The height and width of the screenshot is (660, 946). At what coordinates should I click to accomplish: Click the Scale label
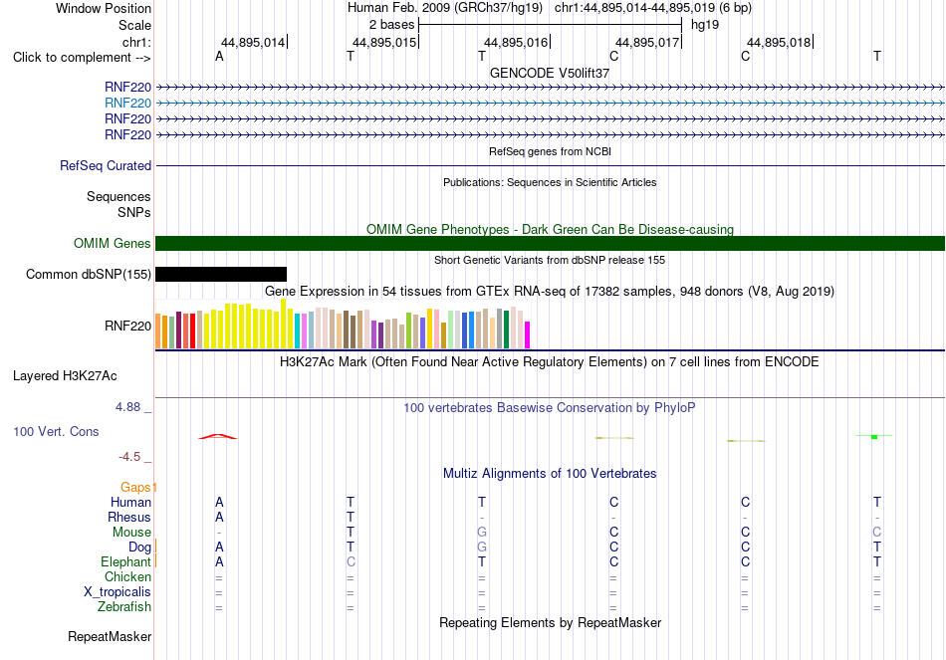coord(134,25)
